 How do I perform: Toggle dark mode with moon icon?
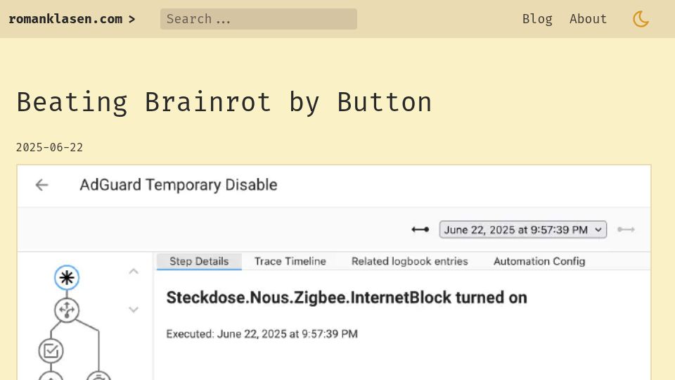pyautogui.click(x=641, y=19)
